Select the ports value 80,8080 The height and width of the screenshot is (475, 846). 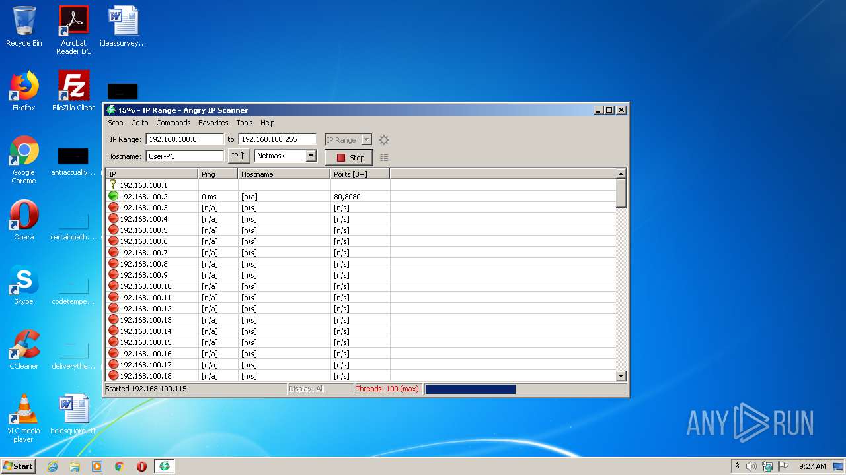[347, 197]
